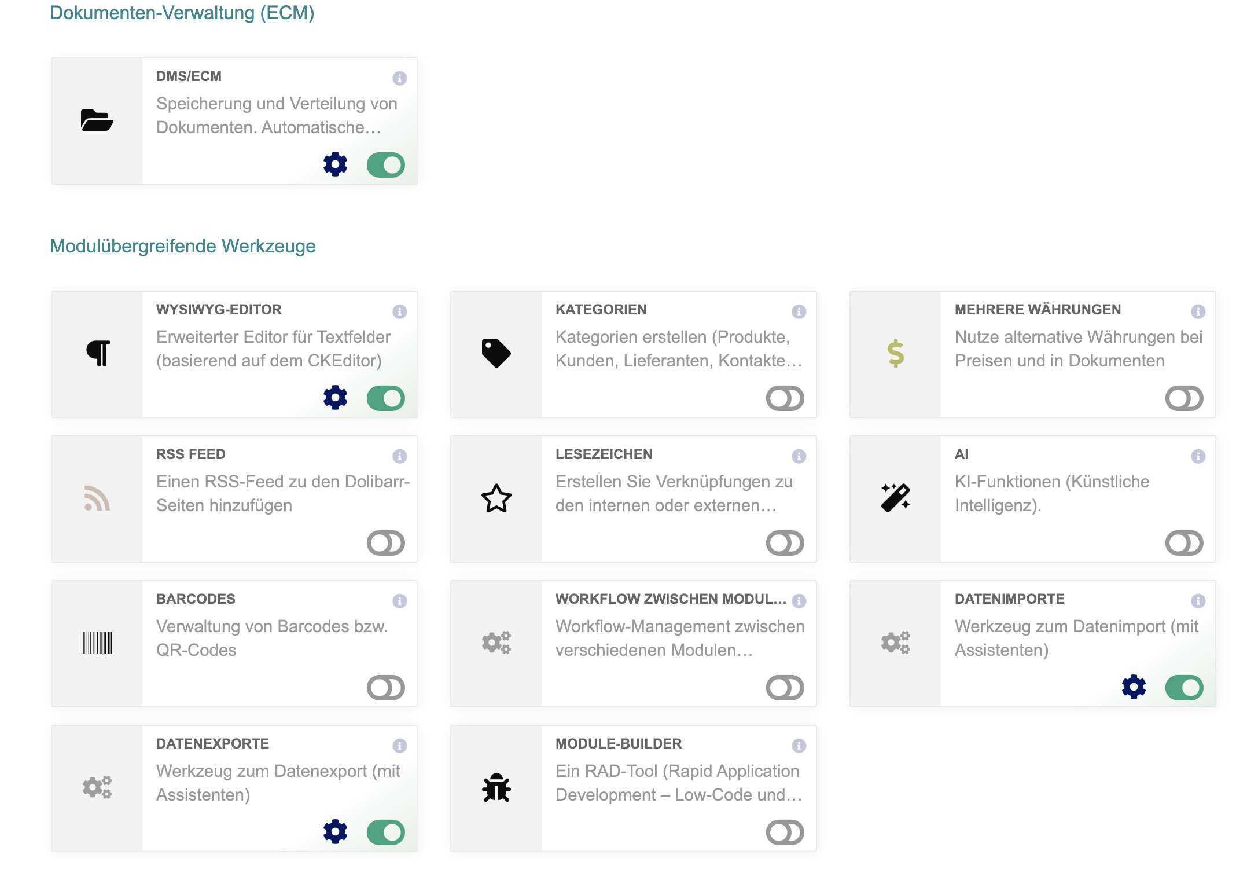Click the Datenexporte gears icon
This screenshot has height=873, width=1236.
(97, 787)
